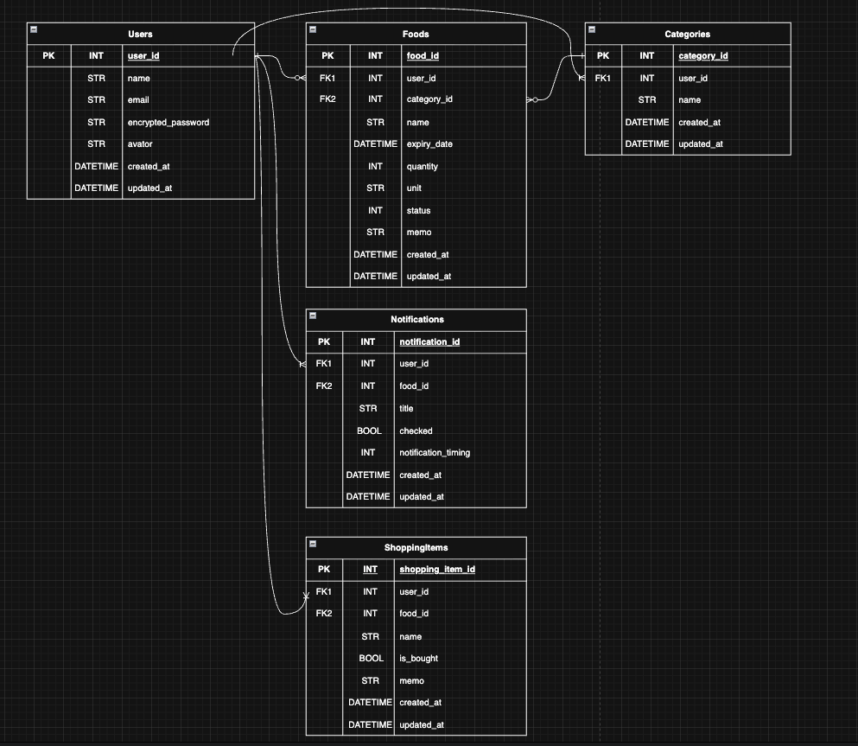858x746 pixels.
Task: Select the shopping_item_id primary key
Action: point(437,569)
